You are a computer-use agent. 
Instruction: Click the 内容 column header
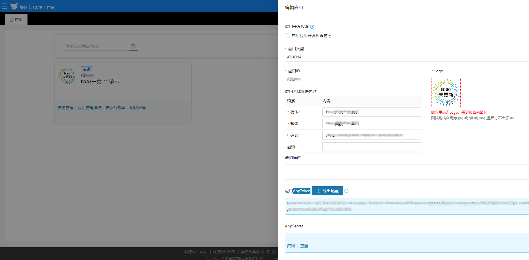tap(326, 101)
